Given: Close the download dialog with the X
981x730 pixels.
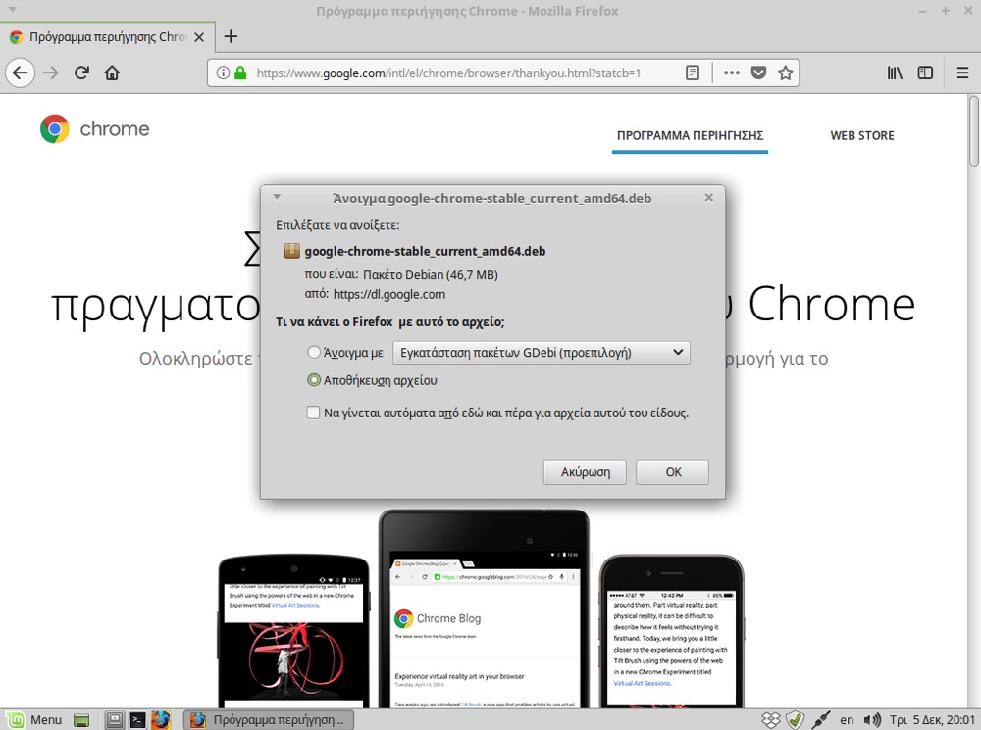Looking at the screenshot, I should point(709,198).
